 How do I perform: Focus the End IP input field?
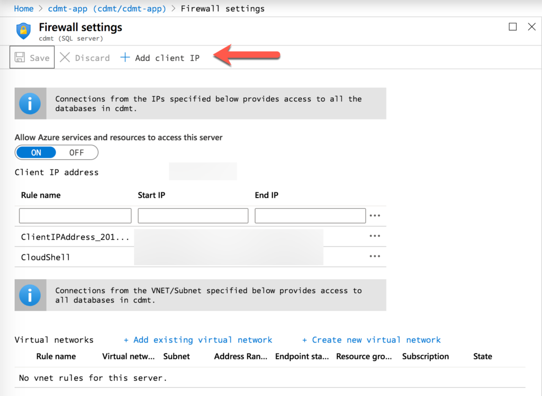pos(310,216)
